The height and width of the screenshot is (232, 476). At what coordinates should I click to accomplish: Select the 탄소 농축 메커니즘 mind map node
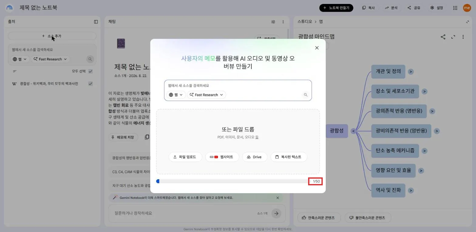(395, 150)
